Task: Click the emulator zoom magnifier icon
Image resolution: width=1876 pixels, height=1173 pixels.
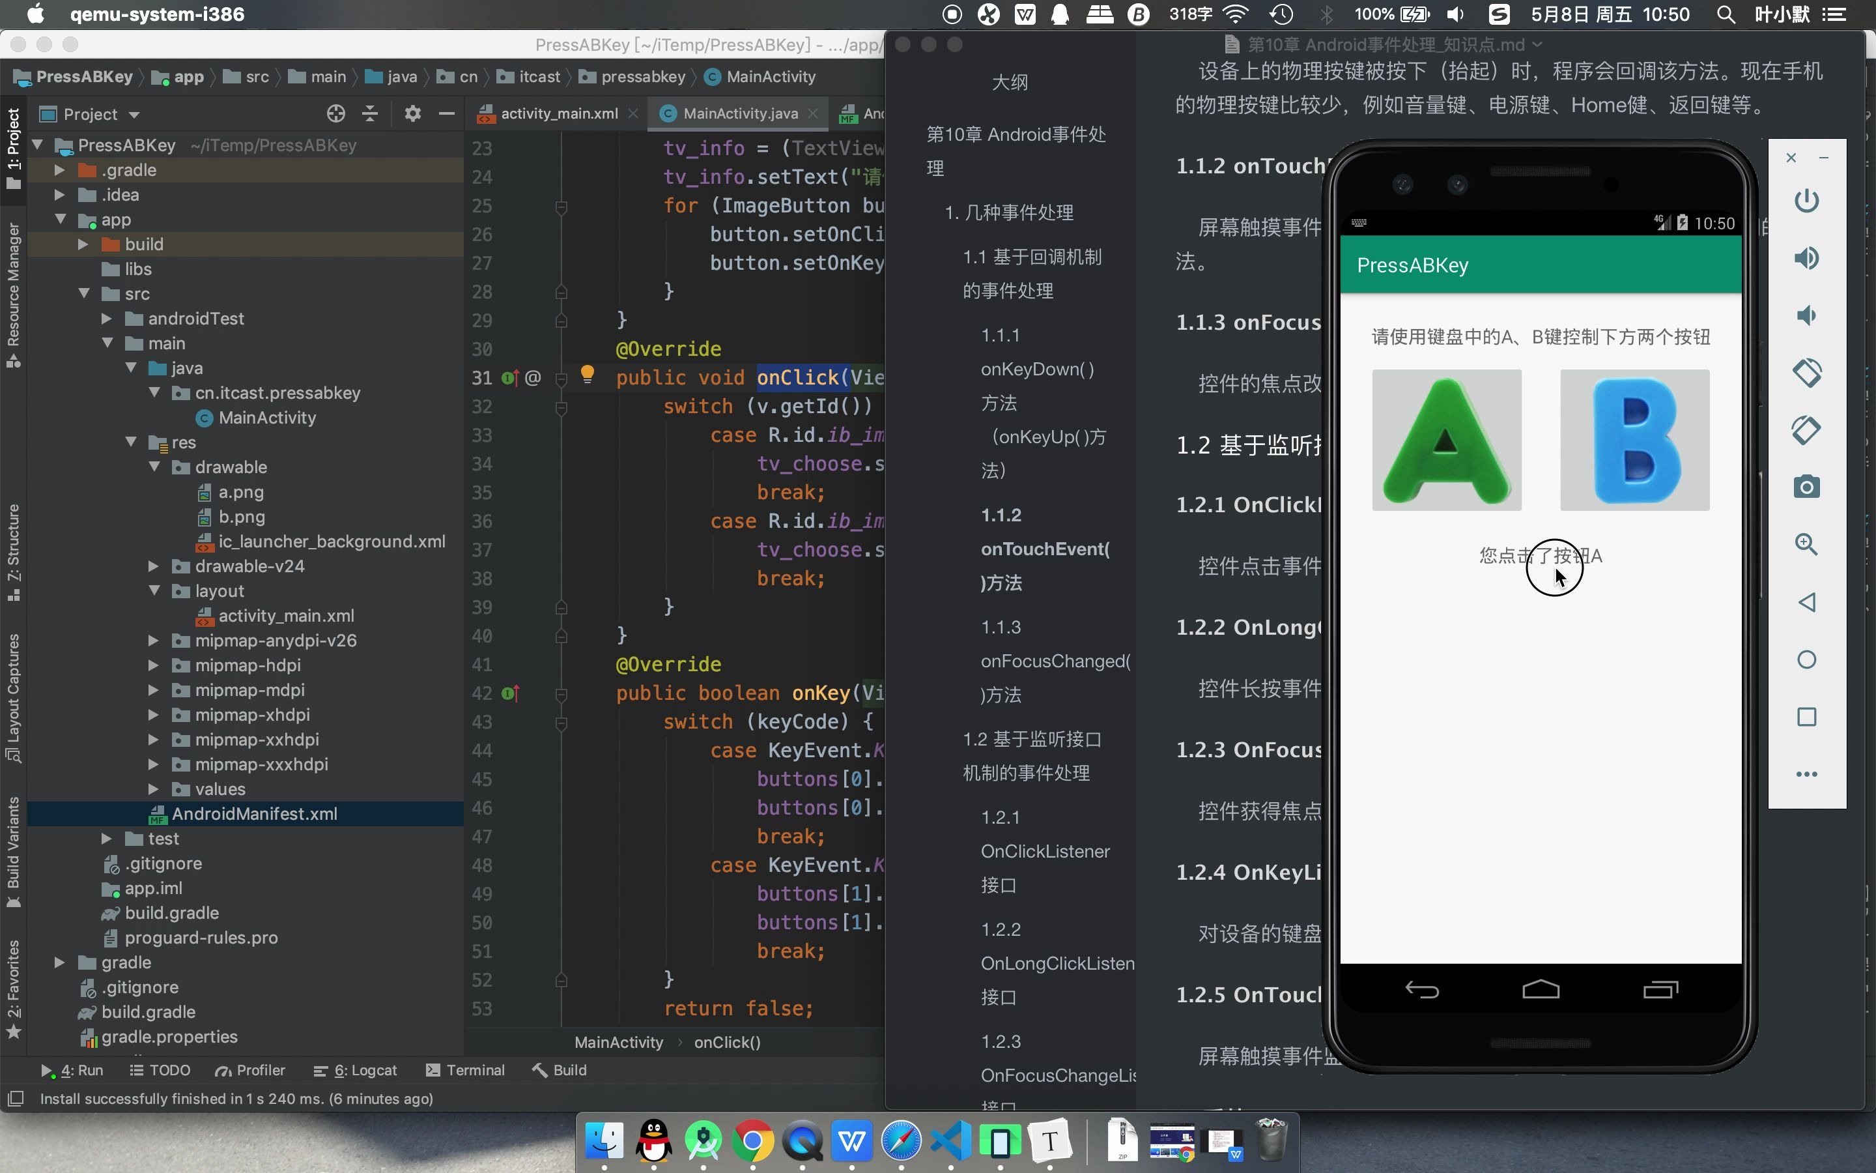Action: point(1806,545)
